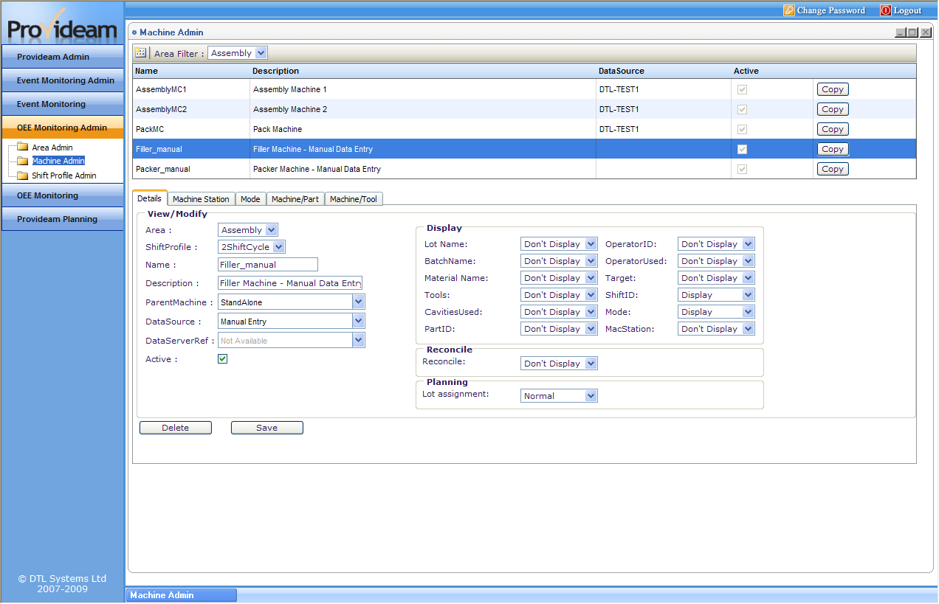Select the Machine Admin taskbar tab
The height and width of the screenshot is (604, 939).
[x=182, y=595]
